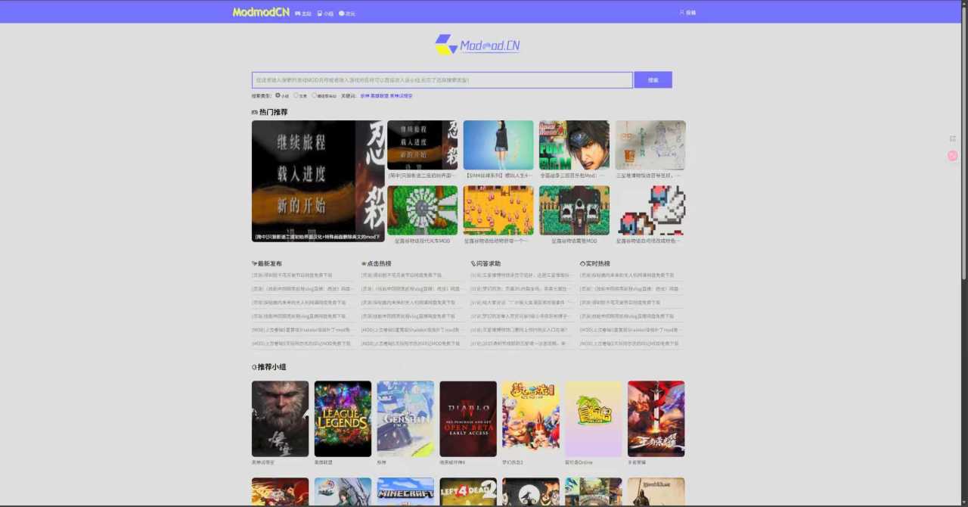The width and height of the screenshot is (968, 507).
Task: Open the 王者荣耀 group card
Action: click(656, 418)
